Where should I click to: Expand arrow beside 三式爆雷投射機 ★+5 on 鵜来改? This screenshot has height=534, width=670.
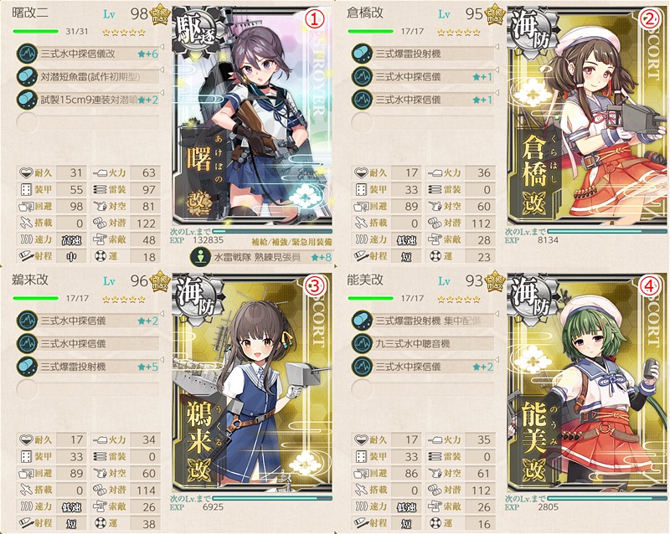pos(162,360)
